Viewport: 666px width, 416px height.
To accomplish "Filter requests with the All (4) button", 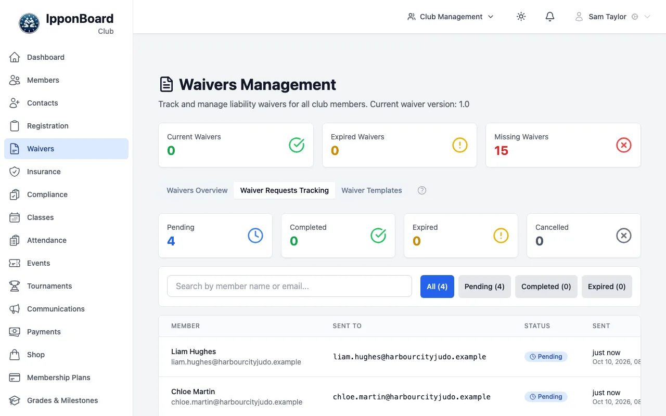I will pos(437,287).
